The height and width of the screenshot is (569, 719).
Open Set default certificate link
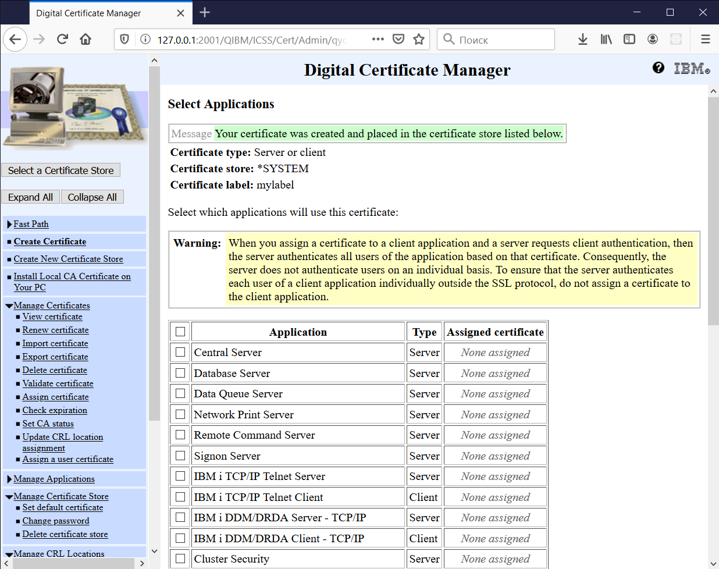point(63,507)
